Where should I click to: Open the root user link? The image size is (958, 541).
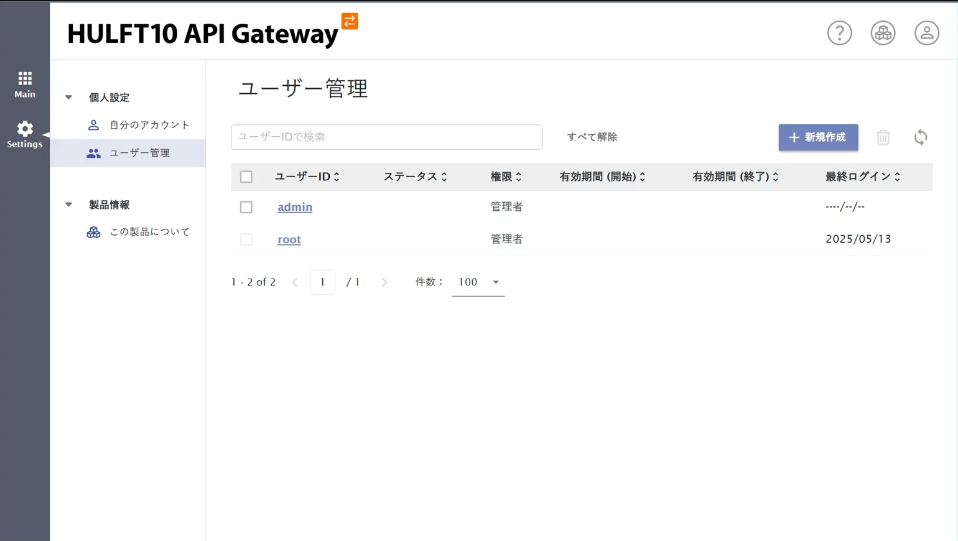[x=289, y=239]
